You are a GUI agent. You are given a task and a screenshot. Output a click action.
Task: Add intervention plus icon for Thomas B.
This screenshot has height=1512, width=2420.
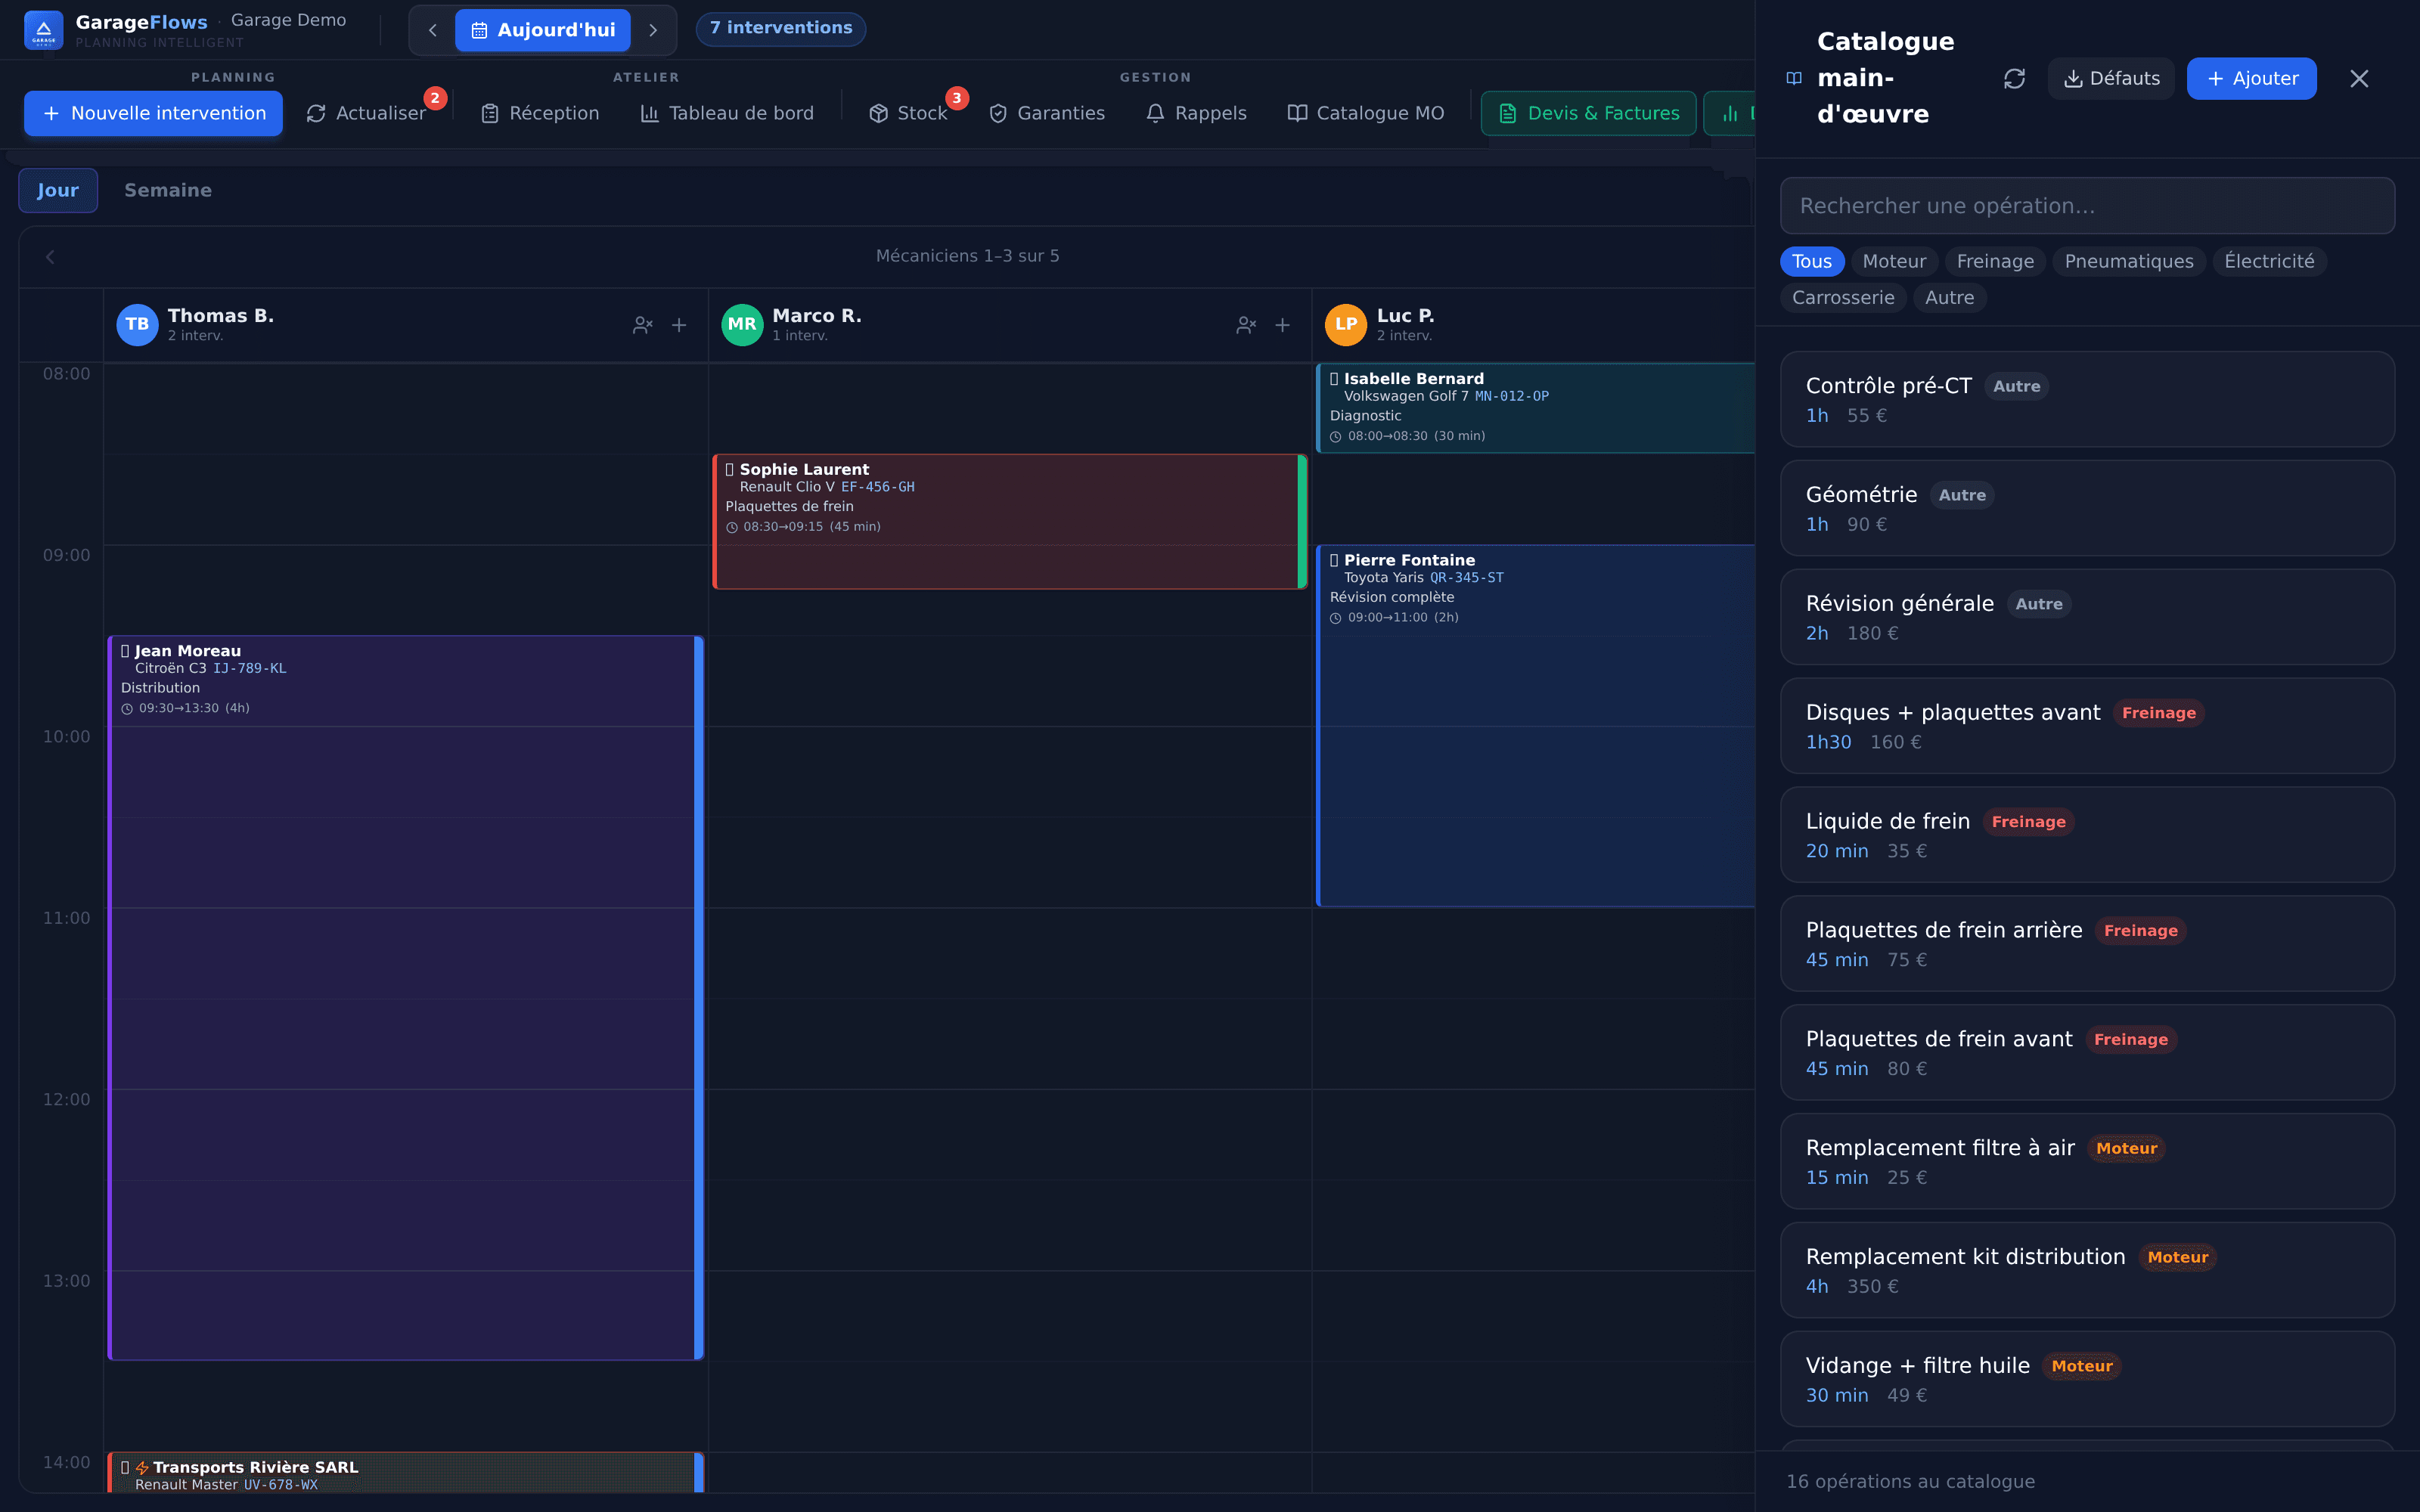679,325
